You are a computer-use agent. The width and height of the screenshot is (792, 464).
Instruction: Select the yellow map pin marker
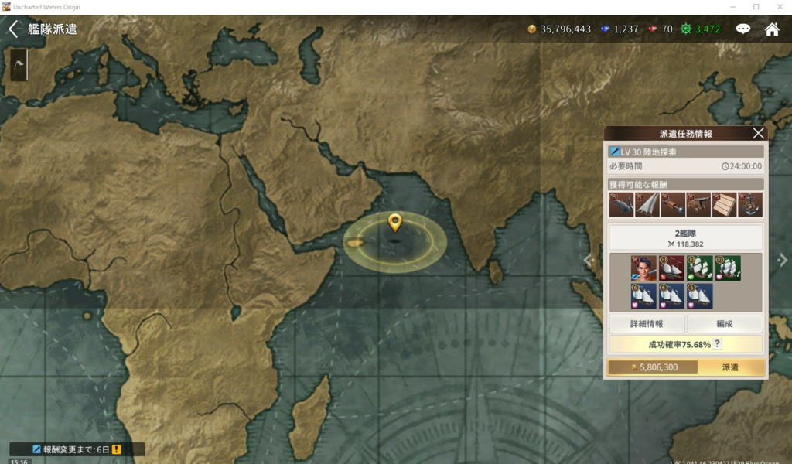click(395, 222)
